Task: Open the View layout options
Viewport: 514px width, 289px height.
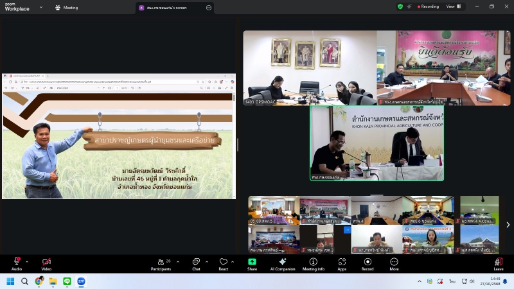Action: [453, 6]
